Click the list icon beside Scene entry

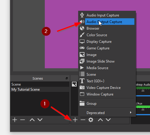point(82,74)
